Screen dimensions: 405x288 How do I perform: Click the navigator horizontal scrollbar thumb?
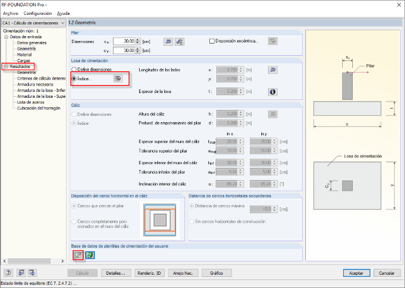pyautogui.click(x=29, y=261)
